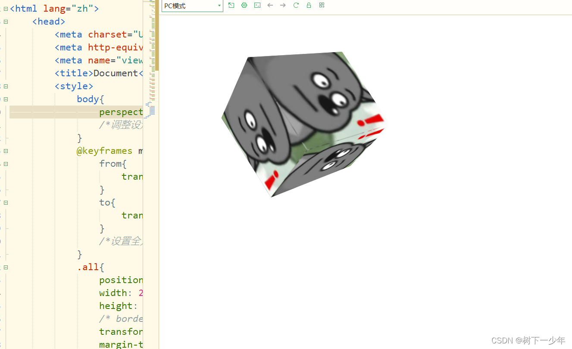Collapse the <style> block fold marker
The height and width of the screenshot is (349, 572).
(x=6, y=86)
